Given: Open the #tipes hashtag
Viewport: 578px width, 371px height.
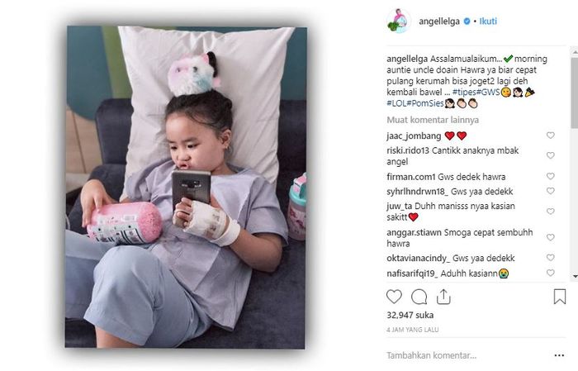Looking at the screenshot, I should pyautogui.click(x=464, y=92).
